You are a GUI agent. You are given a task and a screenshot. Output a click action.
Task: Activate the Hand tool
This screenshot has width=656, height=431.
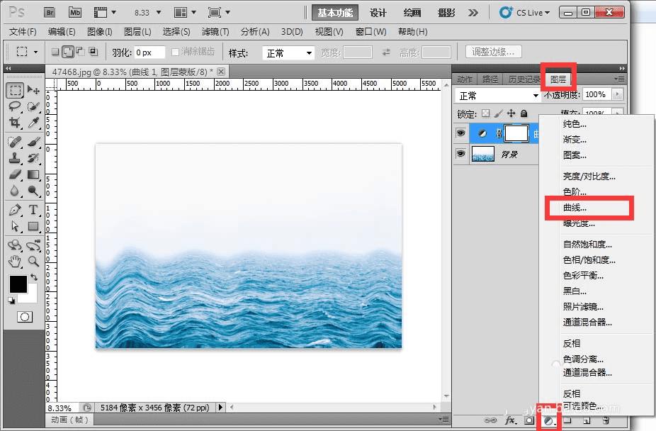[x=14, y=262]
